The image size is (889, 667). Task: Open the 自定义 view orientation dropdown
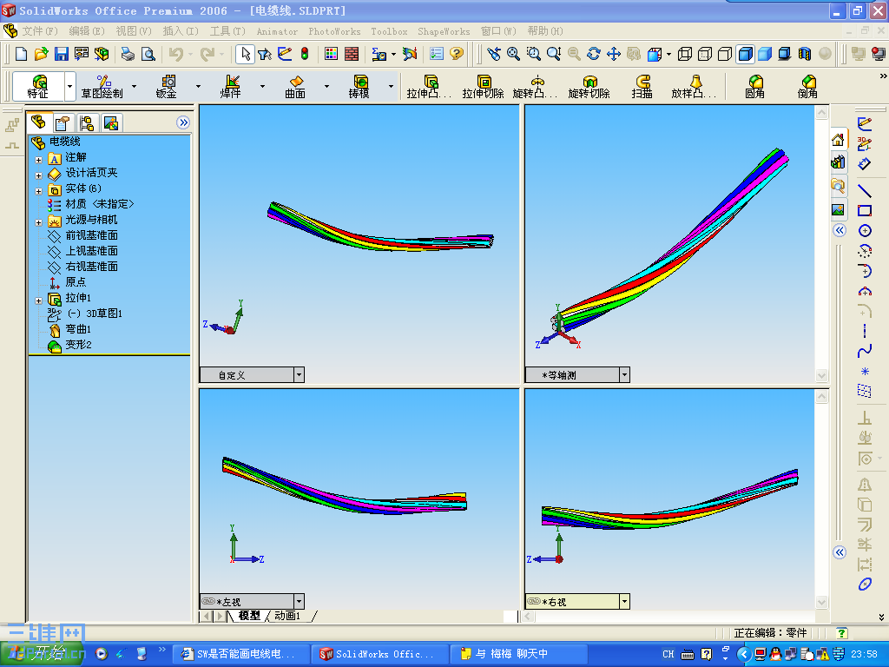[x=300, y=374]
